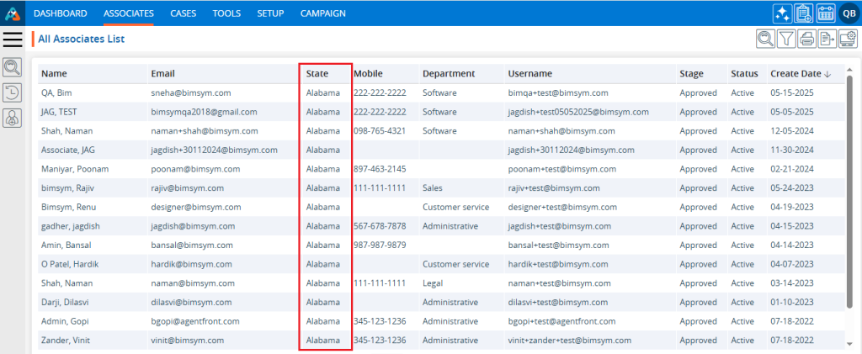Toggle the hamburger sidebar menu
Viewport: 862px width, 354px height.
pyautogui.click(x=13, y=39)
